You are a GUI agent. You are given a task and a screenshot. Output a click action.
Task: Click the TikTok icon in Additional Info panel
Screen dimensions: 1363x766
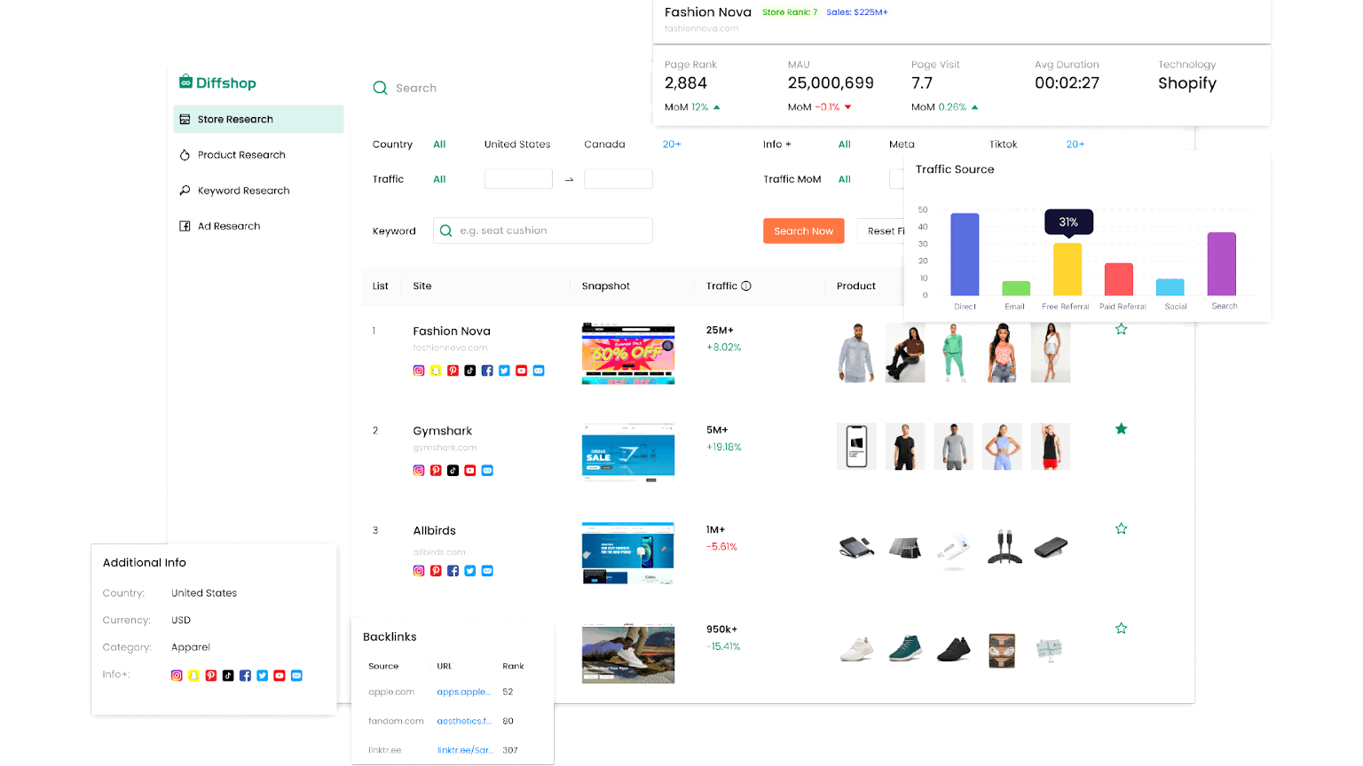(x=228, y=676)
